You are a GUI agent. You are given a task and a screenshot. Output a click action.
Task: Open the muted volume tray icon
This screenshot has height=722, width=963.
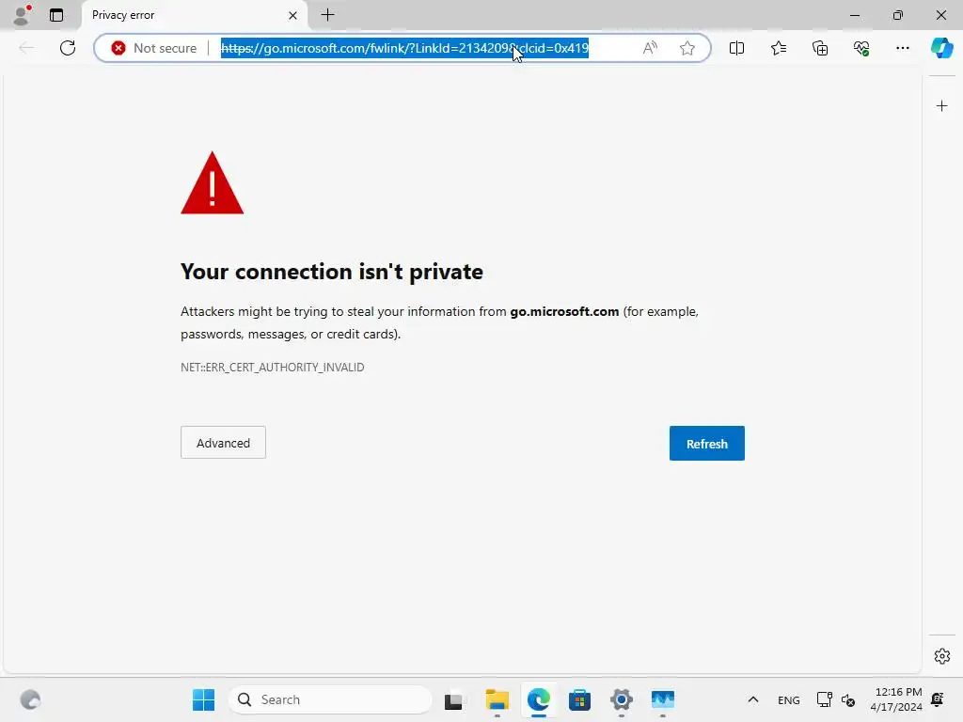point(848,699)
